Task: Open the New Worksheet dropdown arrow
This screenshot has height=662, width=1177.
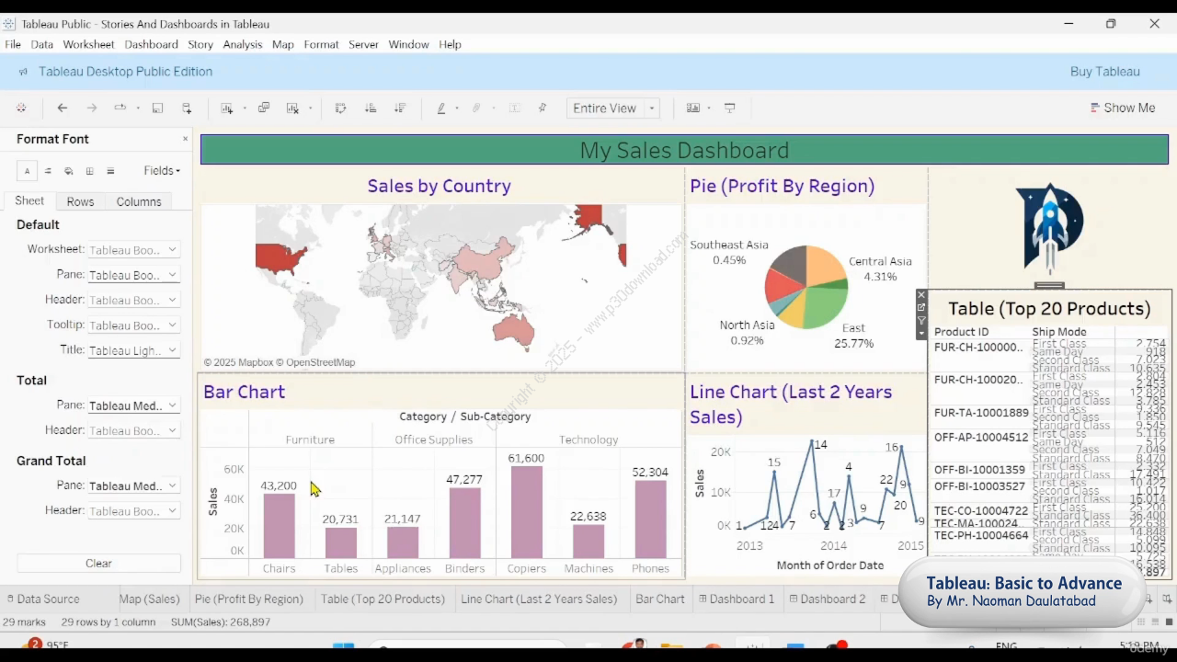Action: coord(245,108)
